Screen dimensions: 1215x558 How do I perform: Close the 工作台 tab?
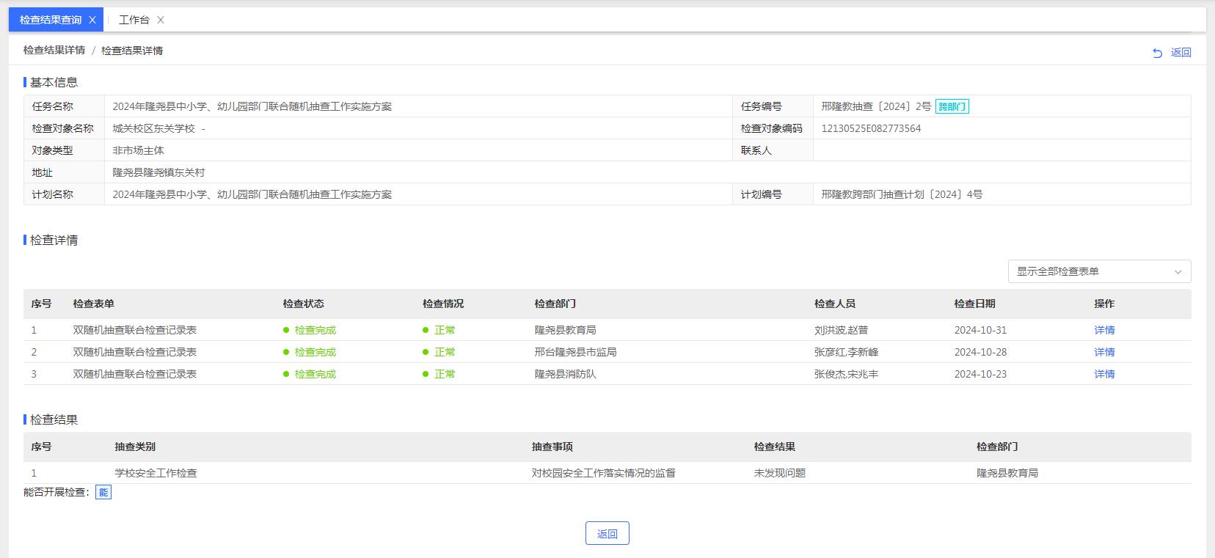point(161,20)
